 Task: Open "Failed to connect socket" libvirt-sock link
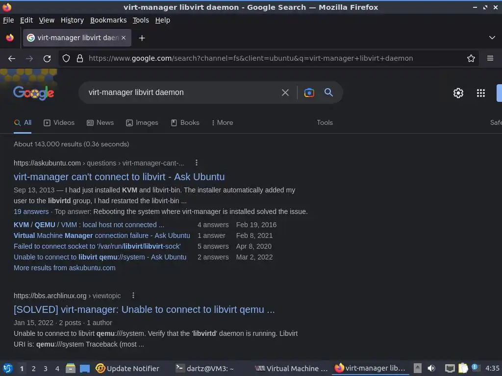(97, 247)
